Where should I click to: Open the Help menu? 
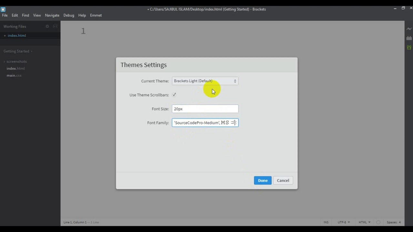coord(82,15)
